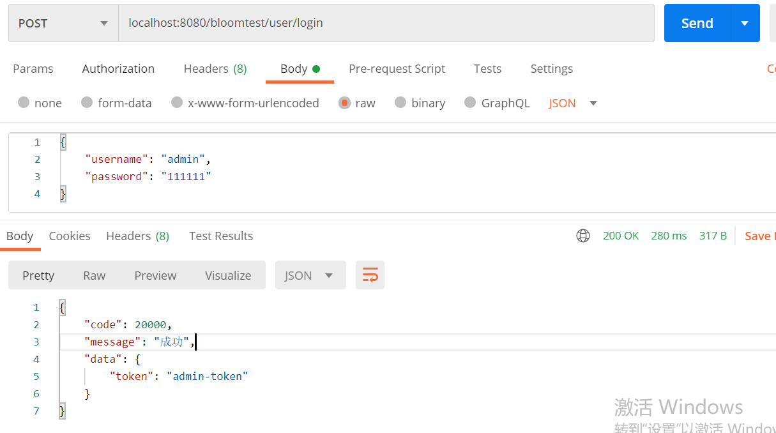Open the response JSON format dropdown

tap(310, 275)
